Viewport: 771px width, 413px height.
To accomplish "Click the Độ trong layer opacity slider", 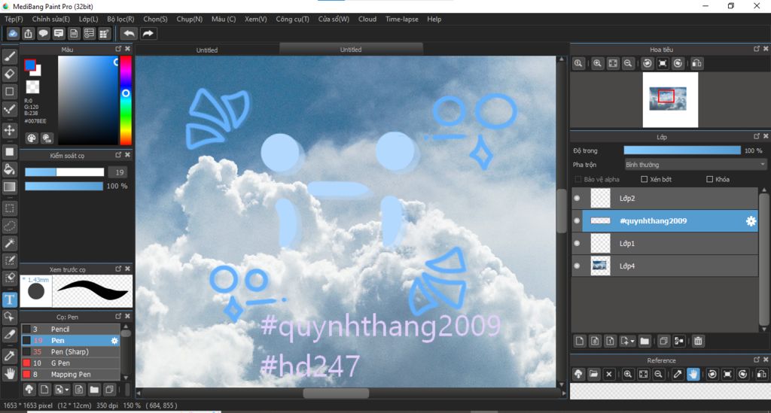I will 682,150.
